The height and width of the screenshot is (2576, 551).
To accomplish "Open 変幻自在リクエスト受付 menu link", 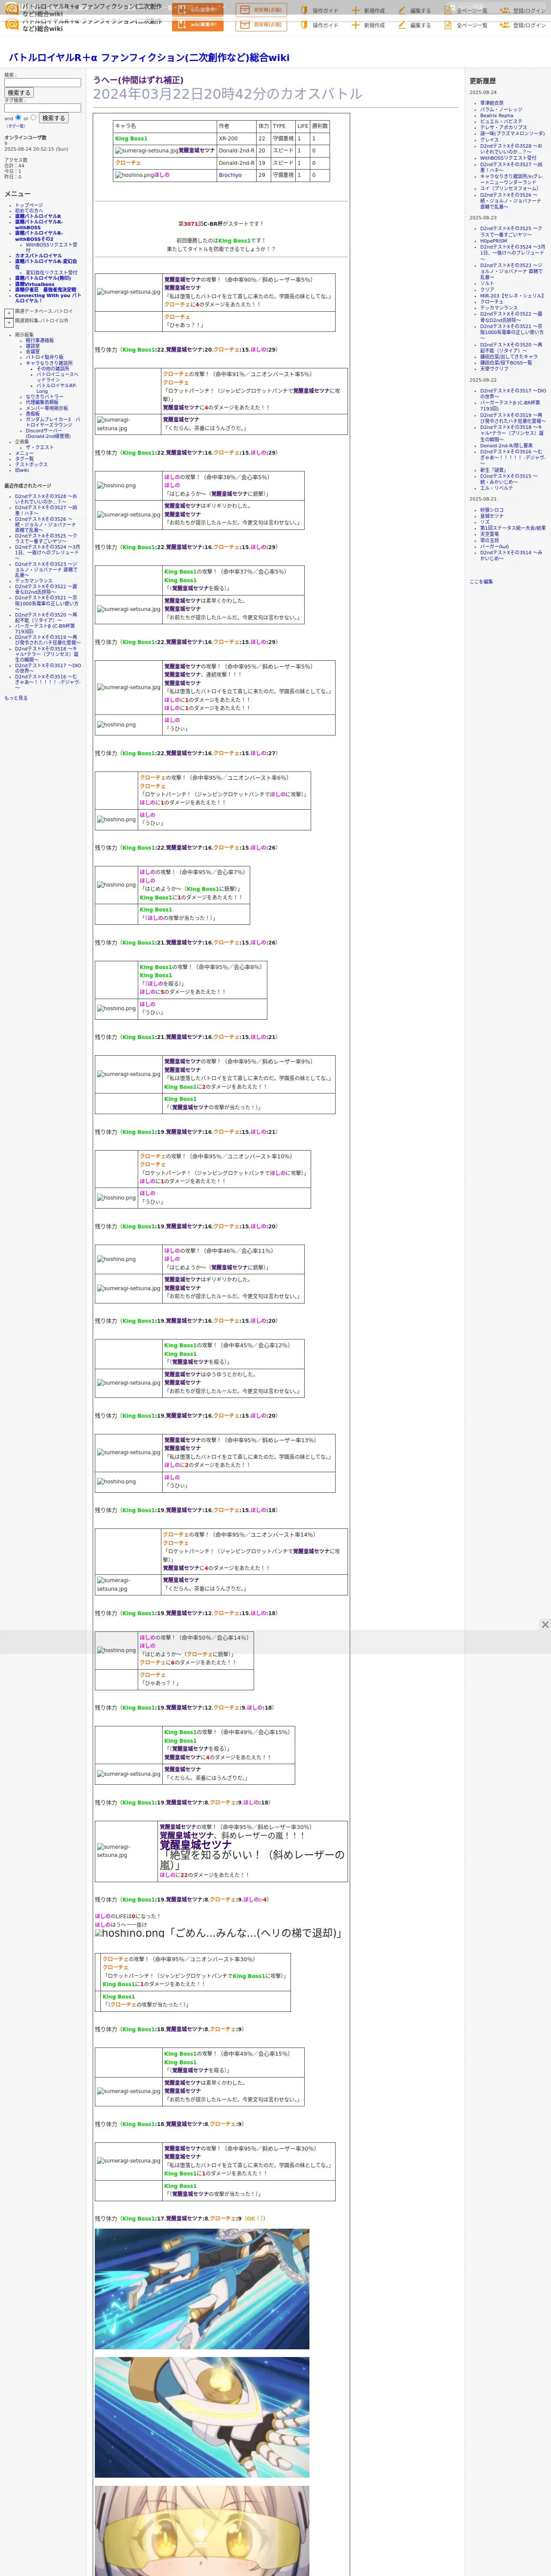I will point(51,273).
